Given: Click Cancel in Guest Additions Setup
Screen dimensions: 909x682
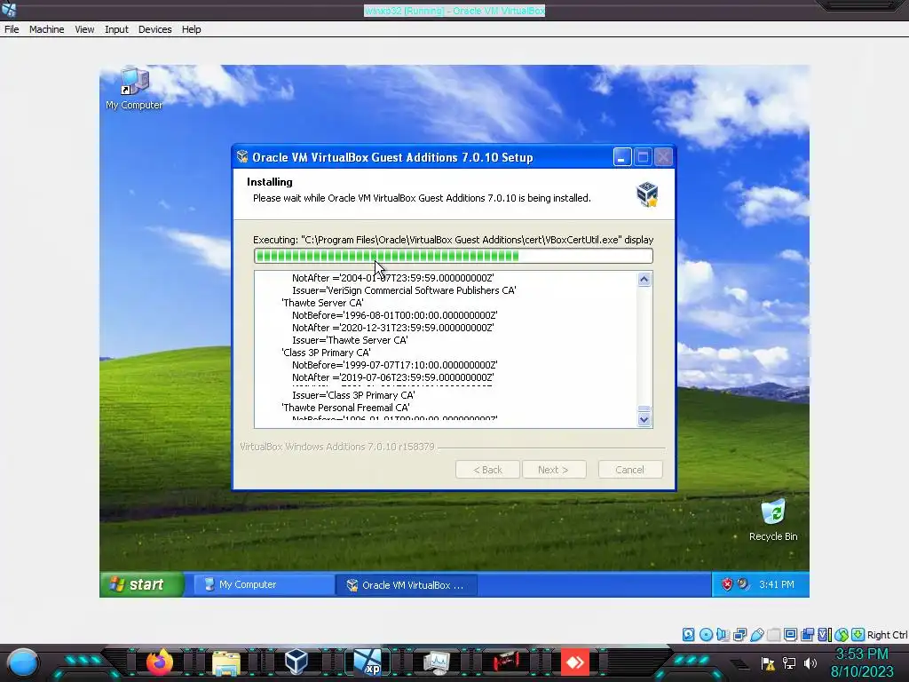Looking at the screenshot, I should click(x=630, y=470).
